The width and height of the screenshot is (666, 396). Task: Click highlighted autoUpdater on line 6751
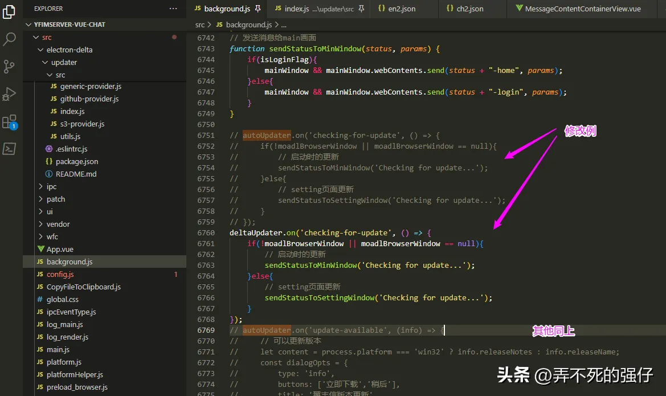(x=267, y=136)
